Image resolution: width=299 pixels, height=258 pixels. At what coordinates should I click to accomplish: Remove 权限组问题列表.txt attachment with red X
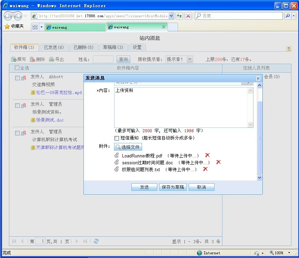coord(205,169)
